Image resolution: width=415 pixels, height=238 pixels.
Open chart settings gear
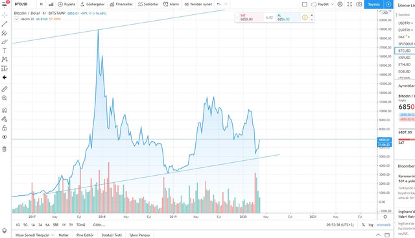[340, 5]
